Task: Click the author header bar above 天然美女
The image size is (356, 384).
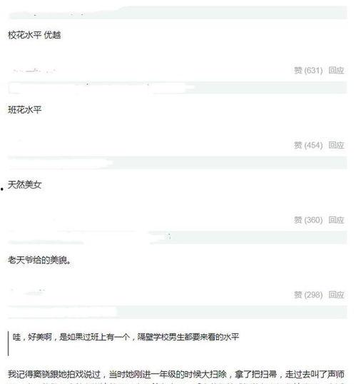Action: 178,163
